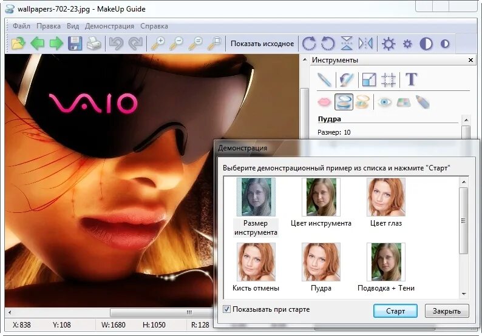Screen dimensions: 482x336
Task: Rotate image clockwise
Action: 309,44
